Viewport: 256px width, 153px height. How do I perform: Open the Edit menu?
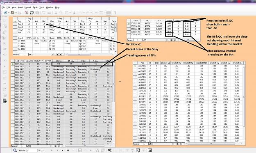click(x=8, y=7)
